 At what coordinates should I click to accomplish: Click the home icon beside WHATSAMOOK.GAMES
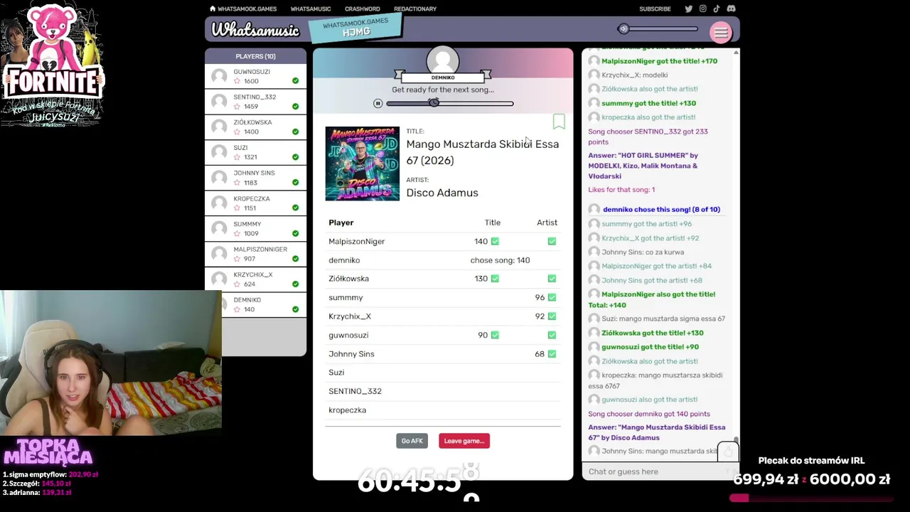[213, 9]
